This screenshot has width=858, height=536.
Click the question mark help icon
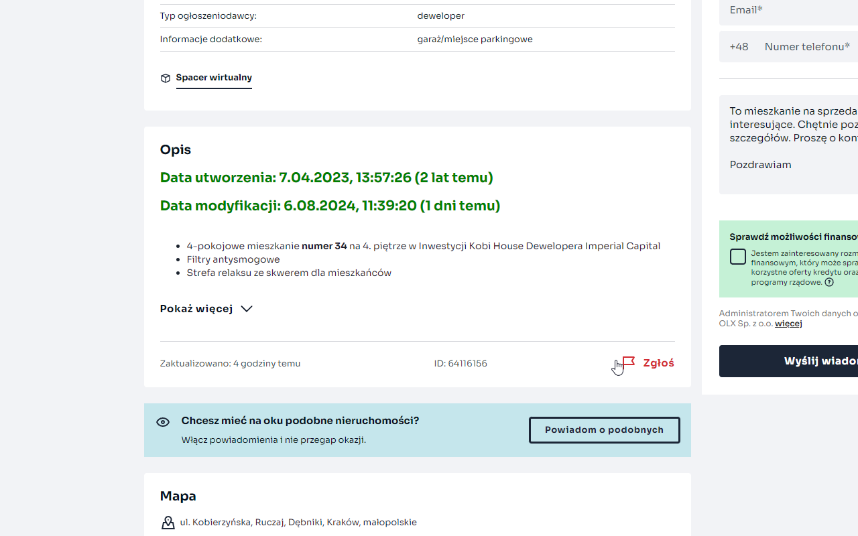pyautogui.click(x=829, y=283)
